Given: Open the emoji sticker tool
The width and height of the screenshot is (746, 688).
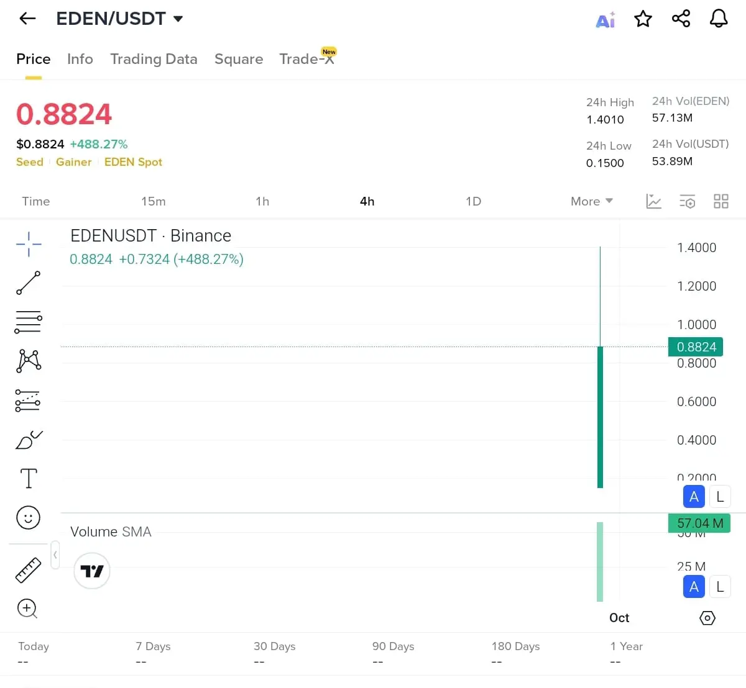Looking at the screenshot, I should pyautogui.click(x=28, y=517).
